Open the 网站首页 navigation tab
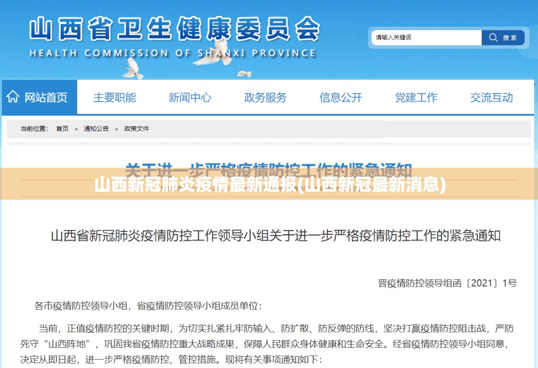This screenshot has height=368, width=538. coord(39,97)
